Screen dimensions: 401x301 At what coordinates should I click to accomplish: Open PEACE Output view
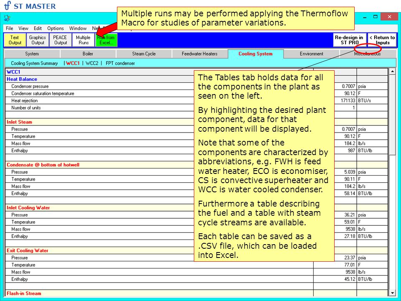[60, 40]
